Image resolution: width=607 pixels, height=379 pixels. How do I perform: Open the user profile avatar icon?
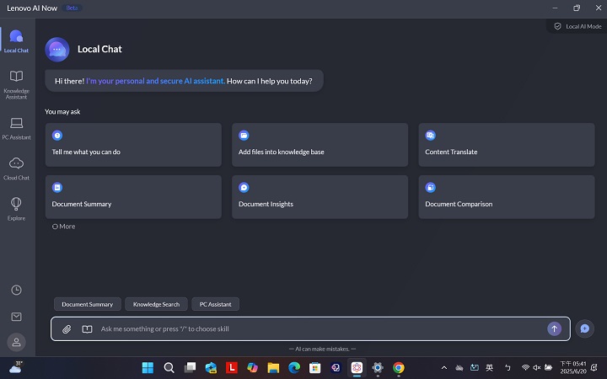pyautogui.click(x=16, y=342)
